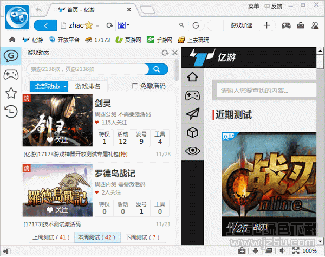325x257 pixels.
Task: Click the 亿游 home house icon
Action: (192, 77)
